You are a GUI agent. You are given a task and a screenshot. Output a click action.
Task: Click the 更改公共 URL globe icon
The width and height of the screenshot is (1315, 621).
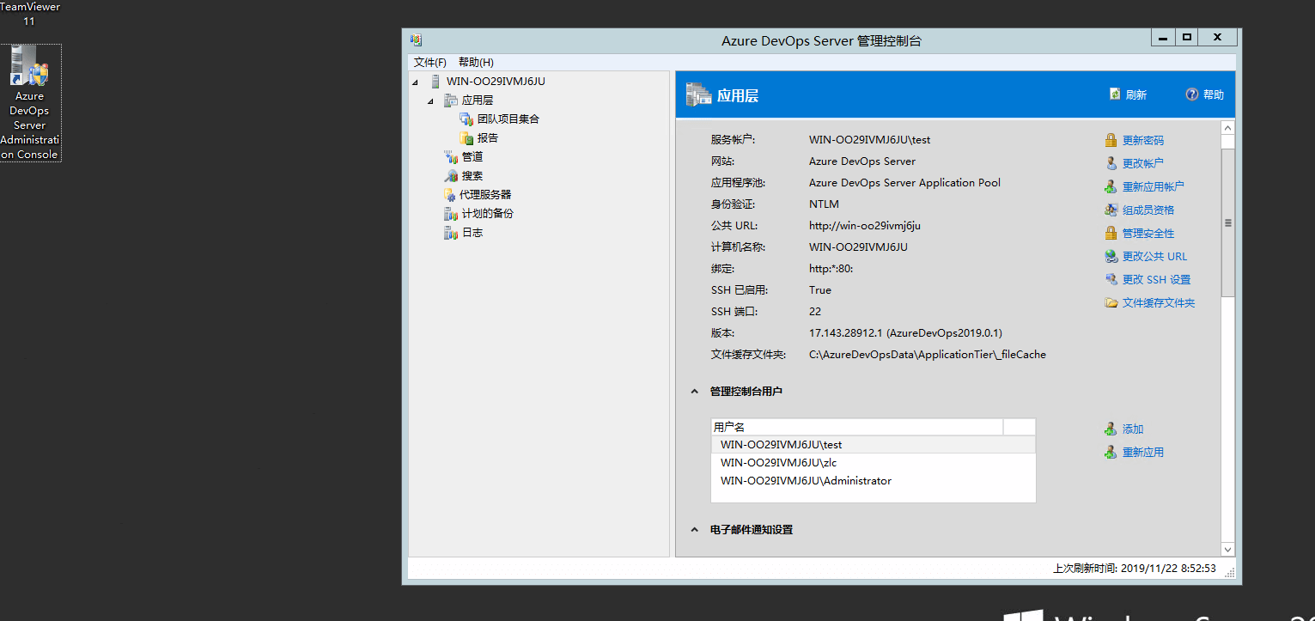[1111, 256]
